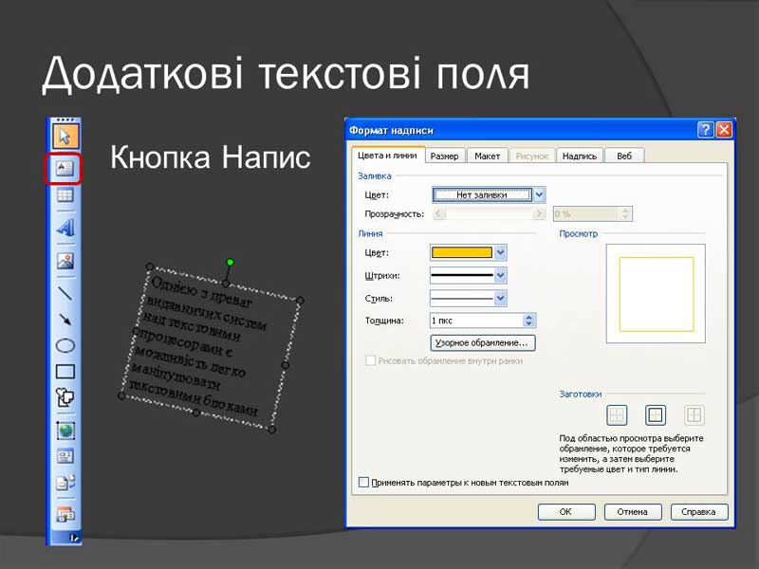759x569 pixels.
Task: Click the box border preset in Заготовки
Action: pos(656,414)
